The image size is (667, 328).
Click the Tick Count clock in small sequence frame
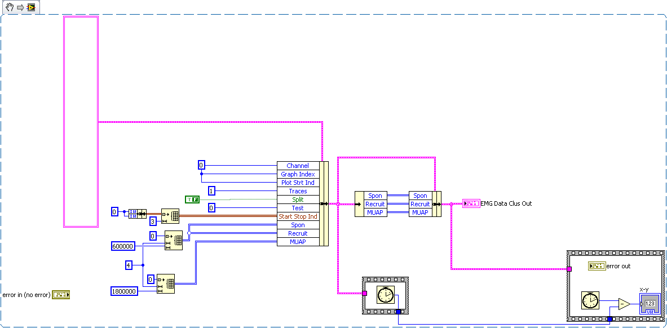click(x=386, y=295)
